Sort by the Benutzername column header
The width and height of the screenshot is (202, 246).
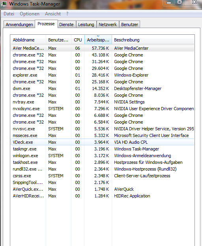(58, 40)
